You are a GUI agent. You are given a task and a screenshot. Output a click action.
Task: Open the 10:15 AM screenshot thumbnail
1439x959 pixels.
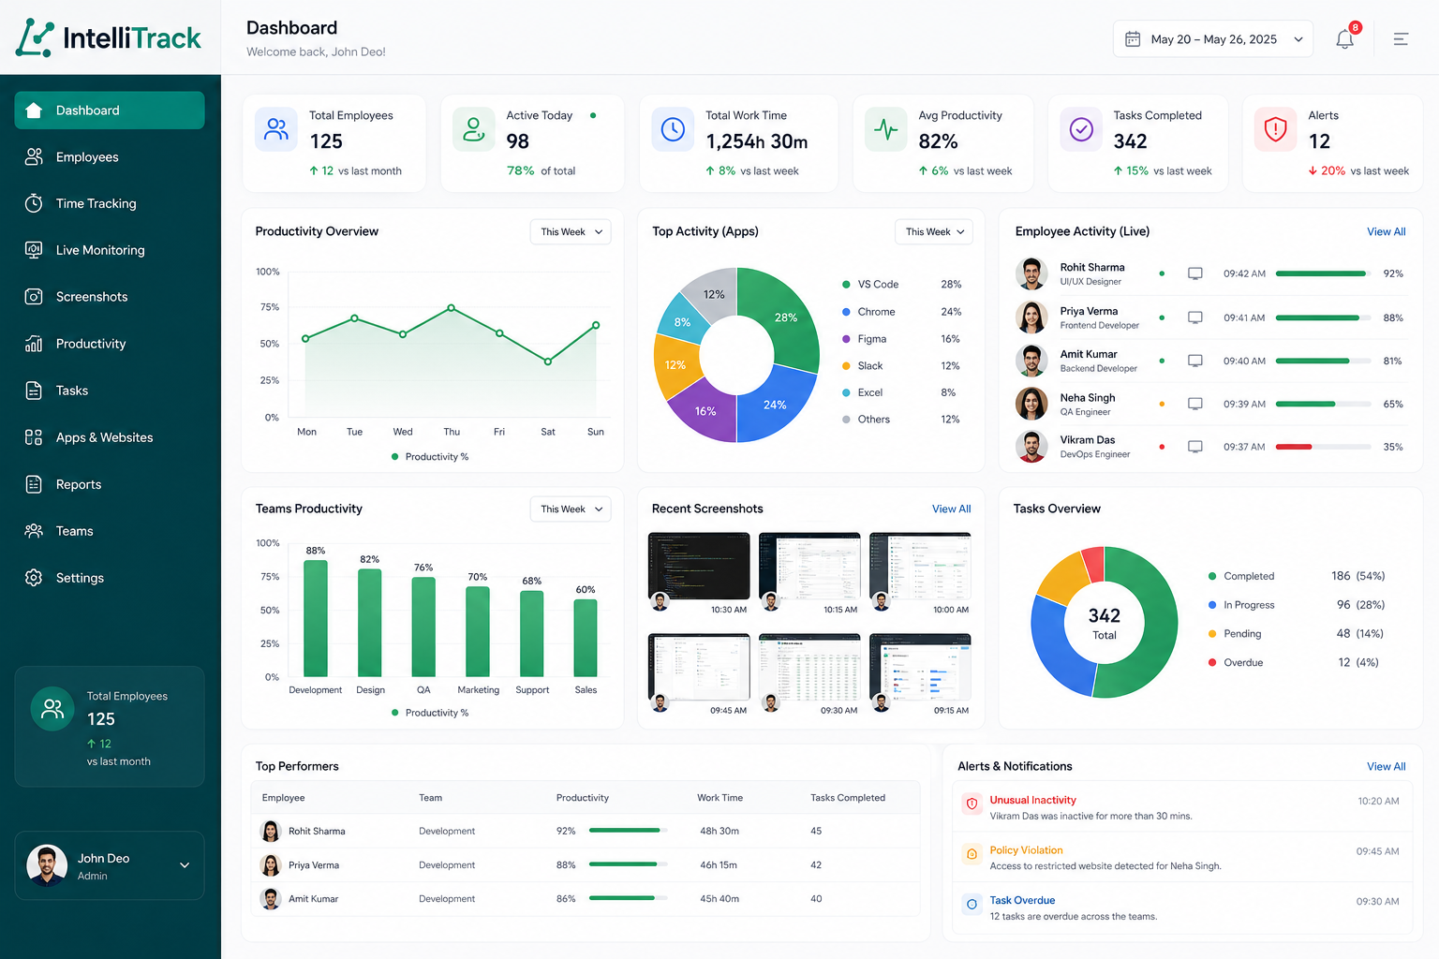coord(809,566)
